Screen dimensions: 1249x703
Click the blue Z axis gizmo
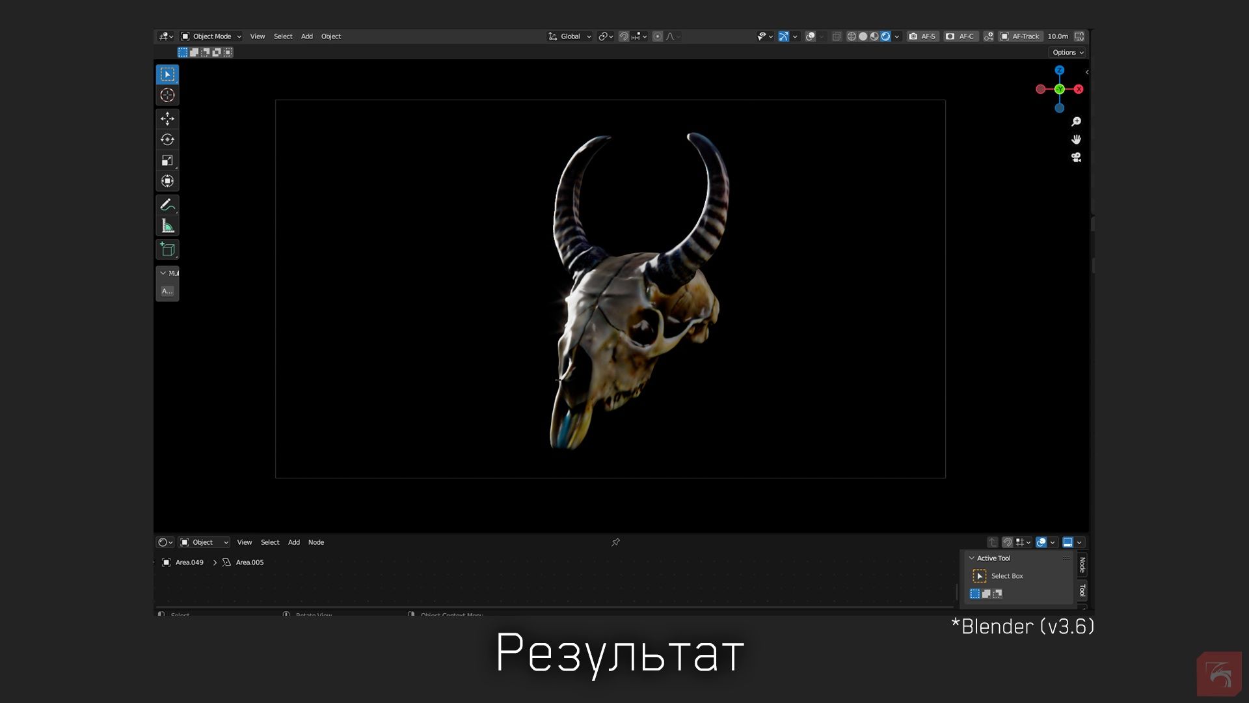1060,70
